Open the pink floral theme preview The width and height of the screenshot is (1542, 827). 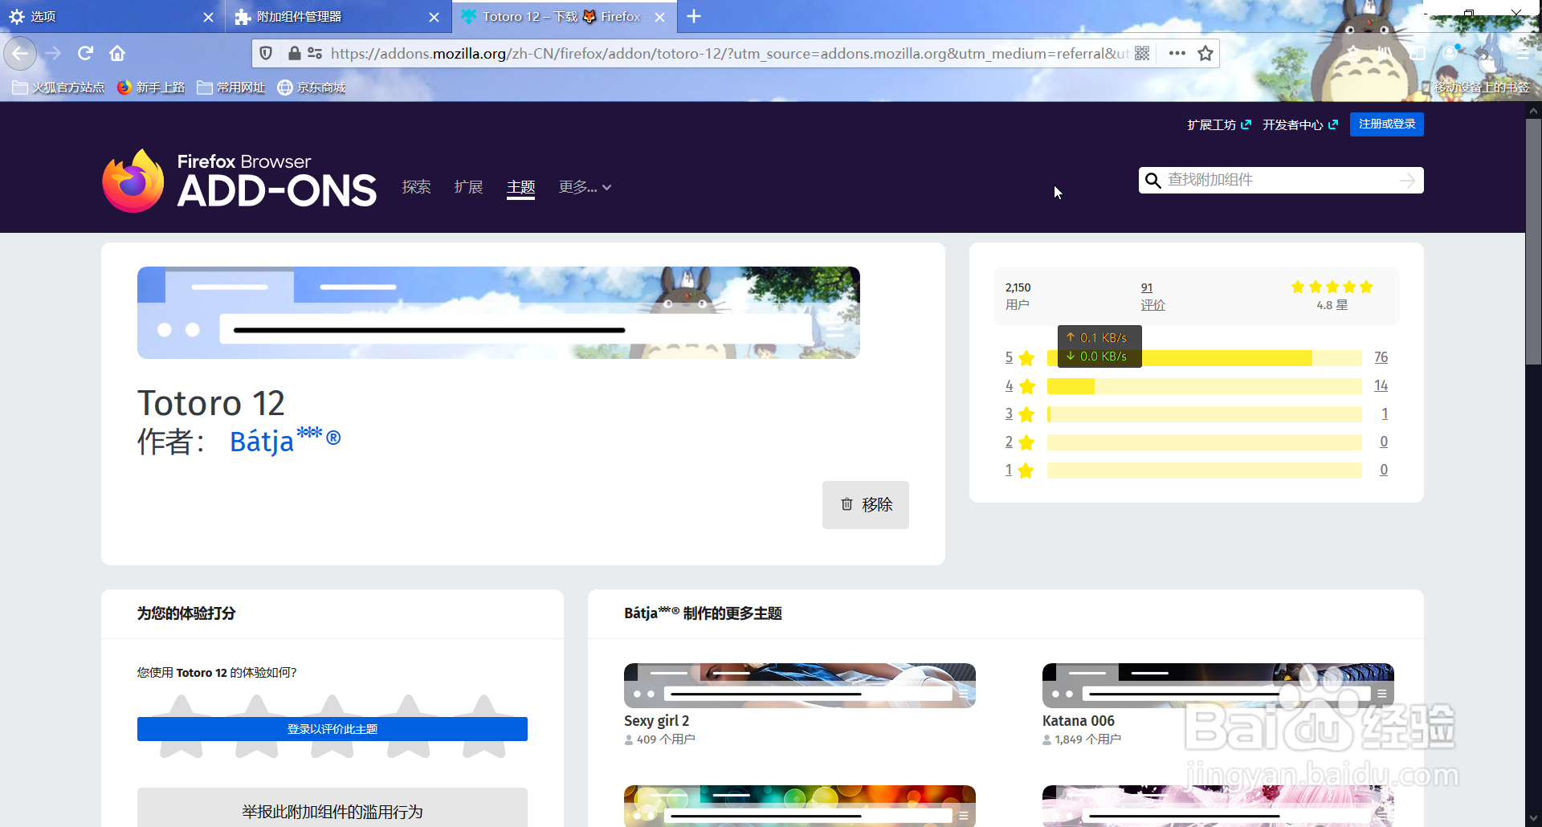pyautogui.click(x=1218, y=806)
